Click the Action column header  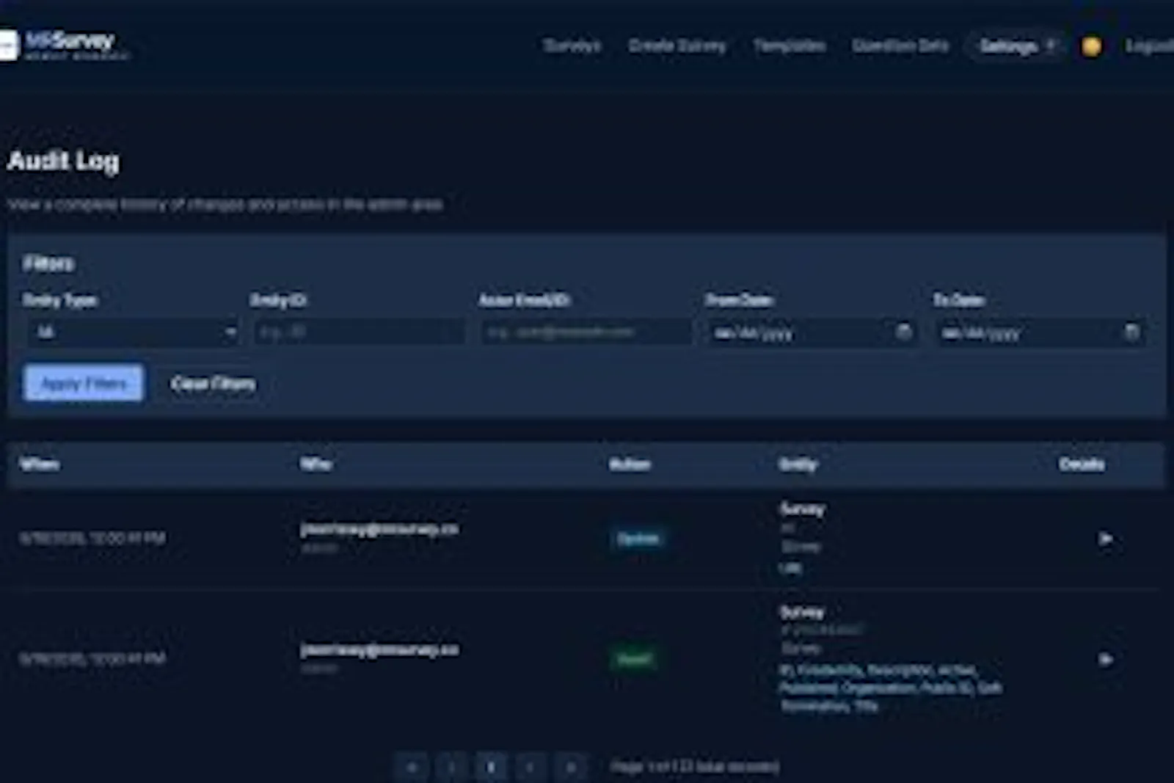pos(630,464)
